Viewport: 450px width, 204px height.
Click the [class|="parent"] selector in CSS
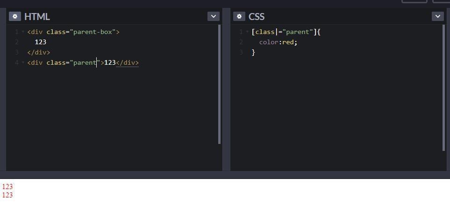point(284,32)
